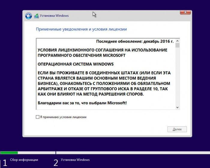Click the 'Далее' button

click(177, 129)
